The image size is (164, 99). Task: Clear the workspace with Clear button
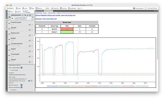[18, 8]
